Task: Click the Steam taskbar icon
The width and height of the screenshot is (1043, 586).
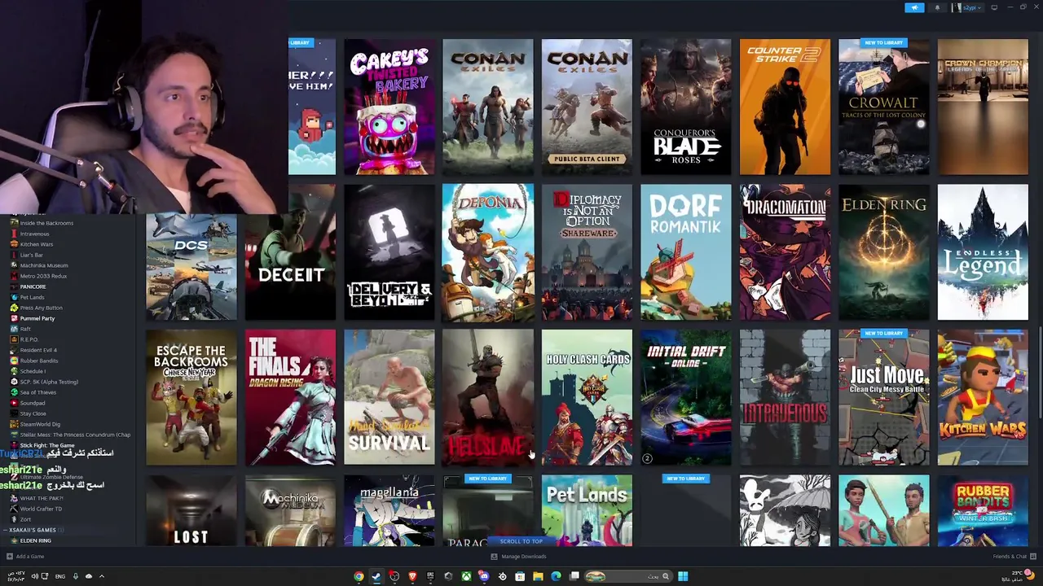Action: pos(376,576)
